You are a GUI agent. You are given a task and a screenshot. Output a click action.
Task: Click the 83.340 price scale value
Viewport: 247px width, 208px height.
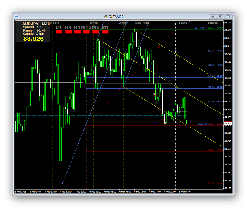tap(228, 172)
